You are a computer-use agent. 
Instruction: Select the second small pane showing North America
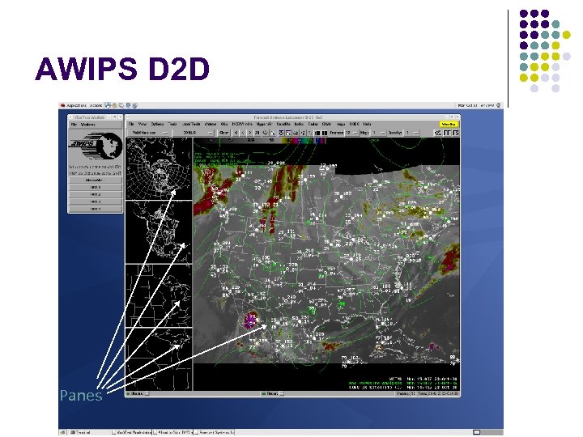159,232
